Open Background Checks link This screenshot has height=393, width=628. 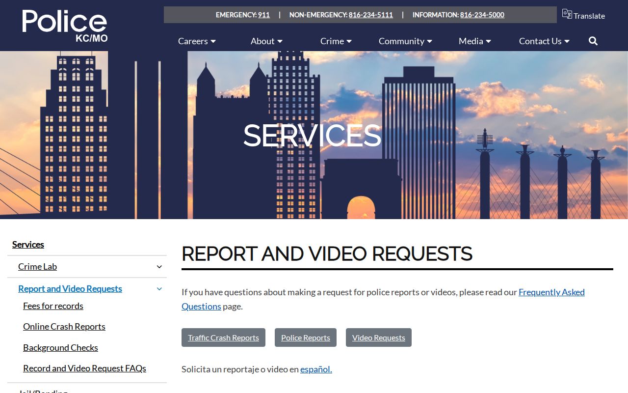(x=60, y=348)
